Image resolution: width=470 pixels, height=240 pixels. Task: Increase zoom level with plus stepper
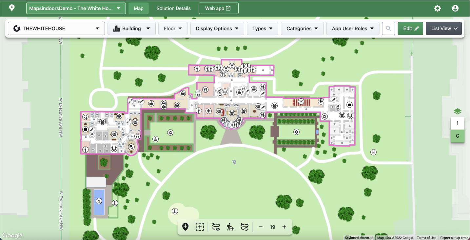click(284, 227)
